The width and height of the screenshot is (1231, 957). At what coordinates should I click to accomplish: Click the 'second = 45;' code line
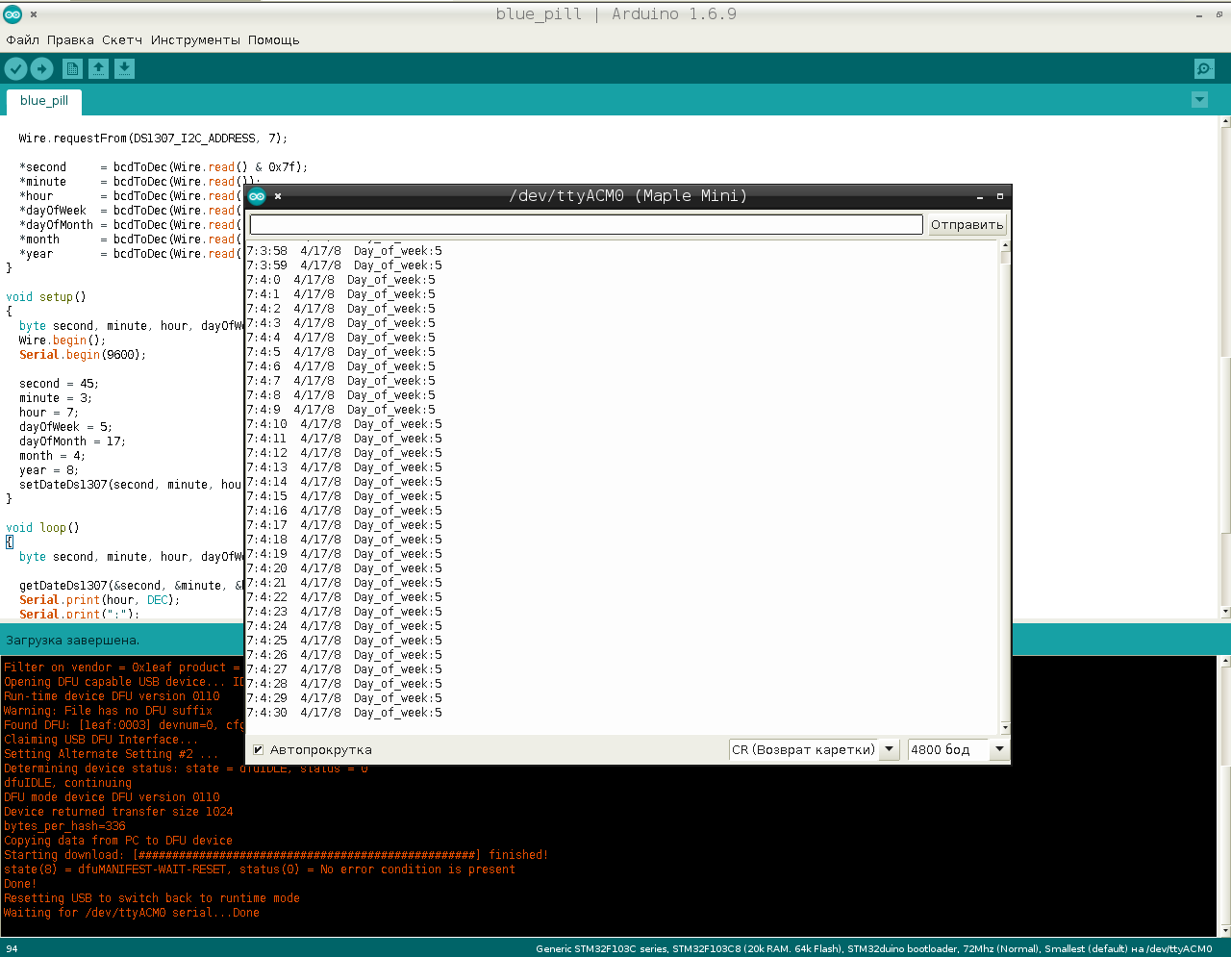[x=59, y=384]
